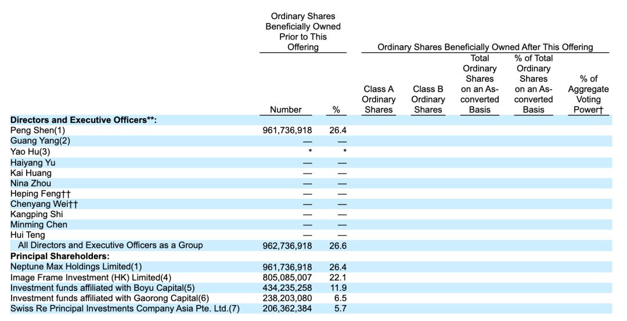
Task: Select Neptune Max Holdings' number 961,736,918
Action: (x=287, y=267)
